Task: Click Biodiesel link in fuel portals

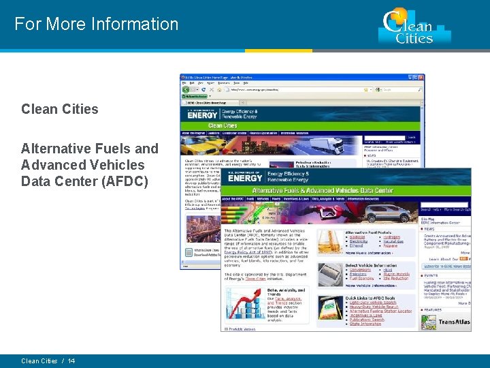Action: (357, 237)
